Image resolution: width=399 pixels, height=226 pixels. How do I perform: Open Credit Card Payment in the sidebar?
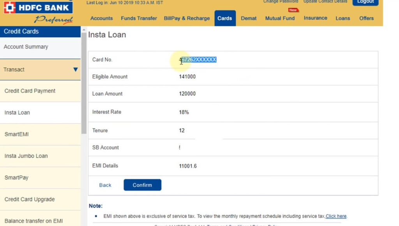[x=40, y=91]
